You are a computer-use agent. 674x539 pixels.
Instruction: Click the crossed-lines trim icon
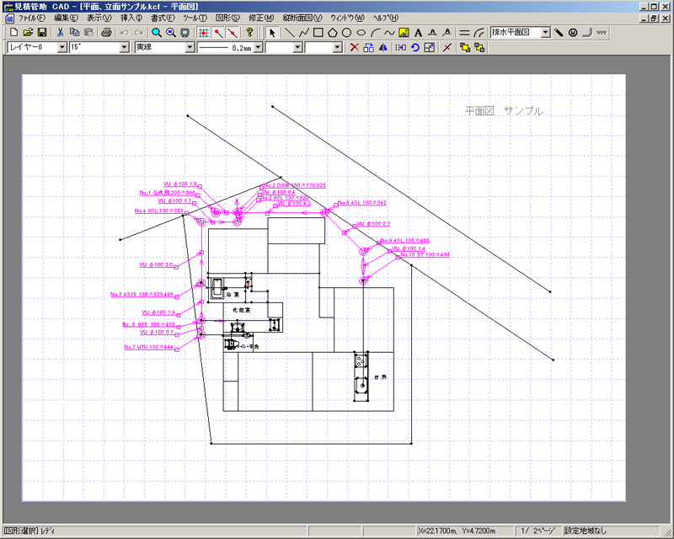pyautogui.click(x=447, y=47)
